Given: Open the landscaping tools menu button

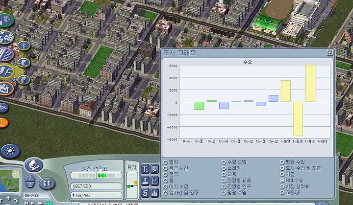Looking at the screenshot, I should coord(6,20).
